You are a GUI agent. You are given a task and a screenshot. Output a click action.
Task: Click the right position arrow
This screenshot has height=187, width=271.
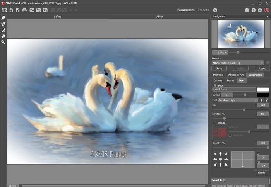click(x=226, y=159)
